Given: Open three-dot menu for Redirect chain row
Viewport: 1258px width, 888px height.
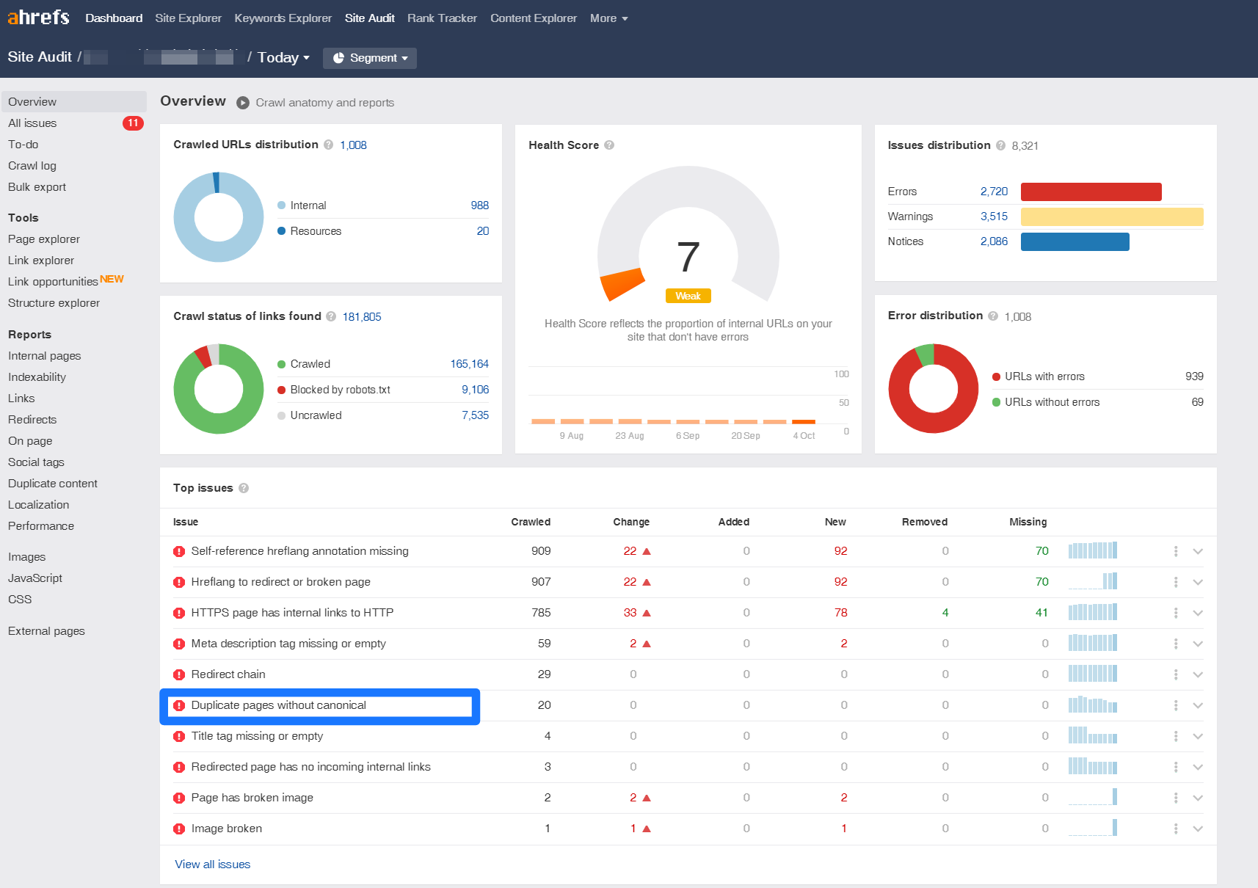Looking at the screenshot, I should point(1176,674).
